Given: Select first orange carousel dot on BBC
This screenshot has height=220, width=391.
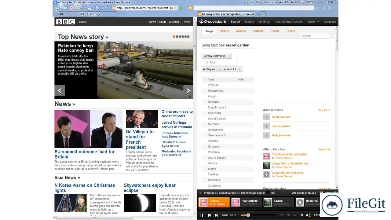Looking at the screenshot, I should [x=174, y=37].
